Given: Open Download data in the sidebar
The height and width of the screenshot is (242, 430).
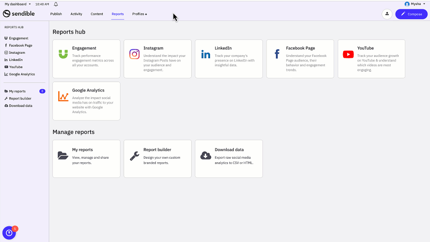Looking at the screenshot, I should pos(21,106).
